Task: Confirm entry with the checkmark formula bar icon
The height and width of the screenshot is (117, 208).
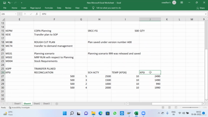Action: (31, 14)
